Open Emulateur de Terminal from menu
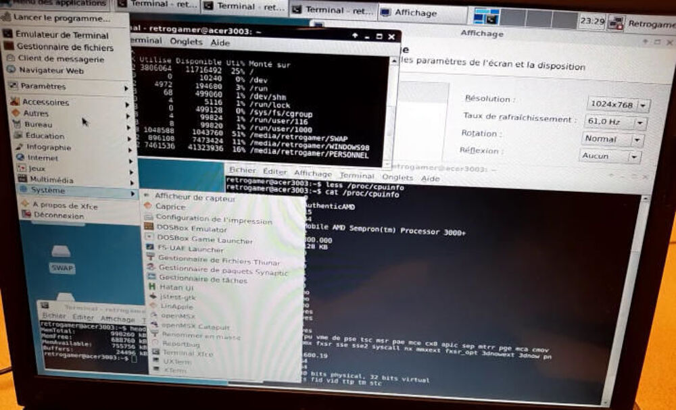This screenshot has height=410, width=676. [56, 35]
